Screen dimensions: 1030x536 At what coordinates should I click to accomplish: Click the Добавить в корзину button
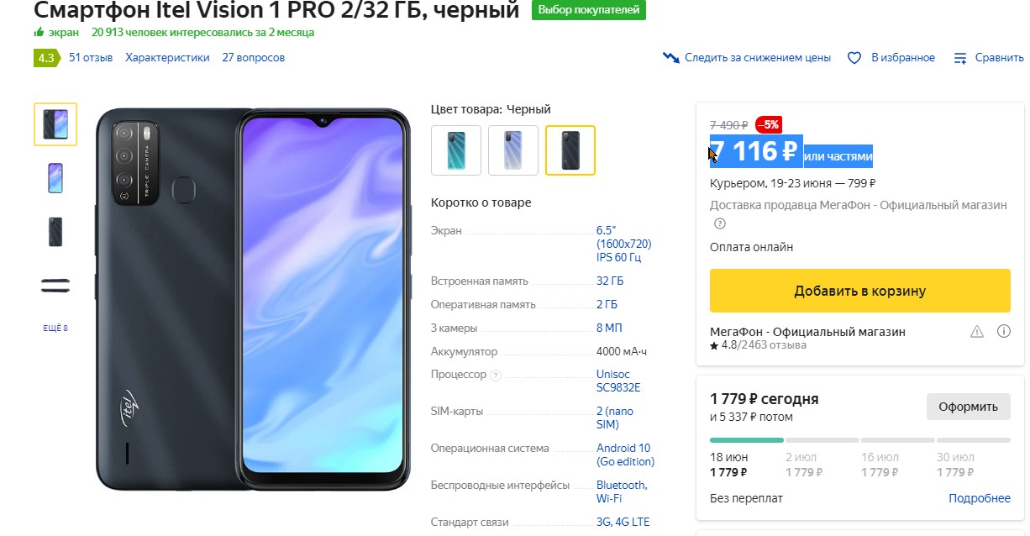click(x=860, y=291)
